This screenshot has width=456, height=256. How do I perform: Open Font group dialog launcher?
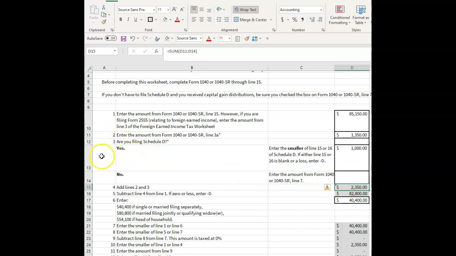pos(185,30)
